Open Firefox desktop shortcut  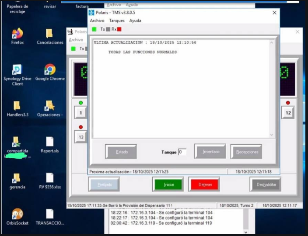17,34
